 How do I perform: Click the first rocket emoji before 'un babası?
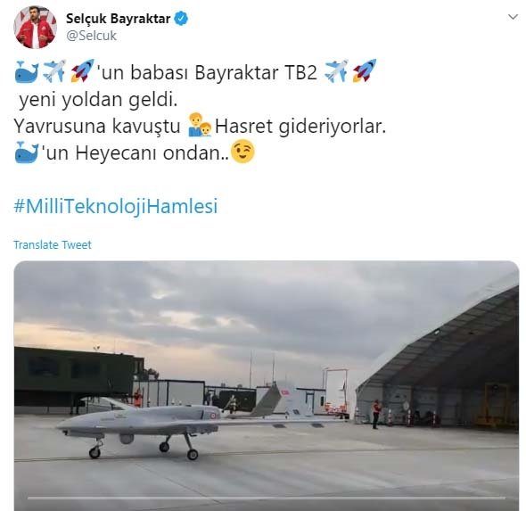(x=83, y=70)
